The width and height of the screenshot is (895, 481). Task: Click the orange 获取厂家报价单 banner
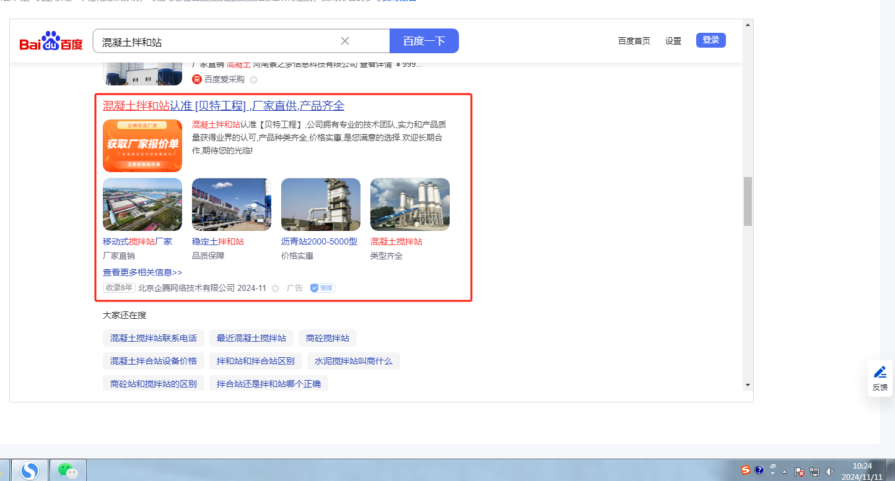point(142,145)
